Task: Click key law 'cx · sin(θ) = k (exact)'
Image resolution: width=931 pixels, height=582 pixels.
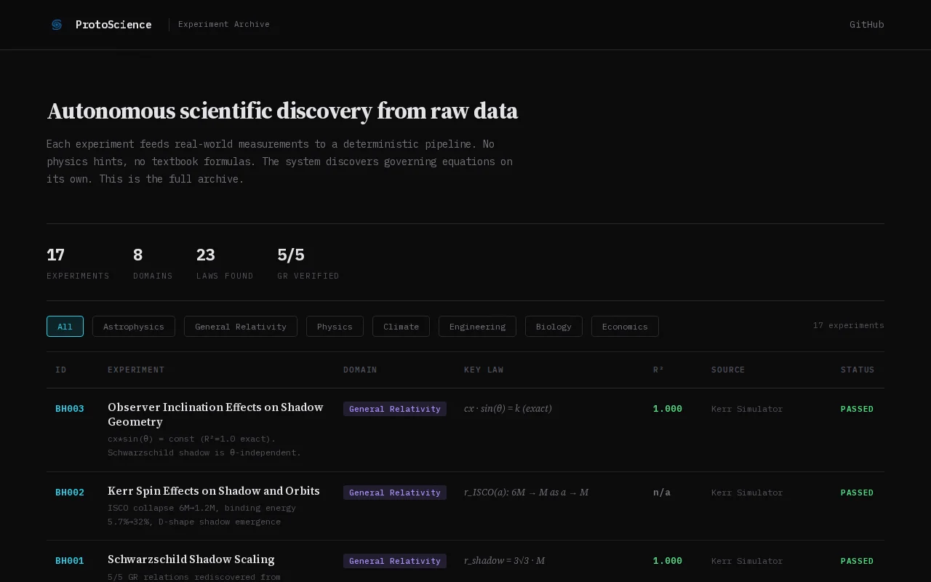Action: 508,409
